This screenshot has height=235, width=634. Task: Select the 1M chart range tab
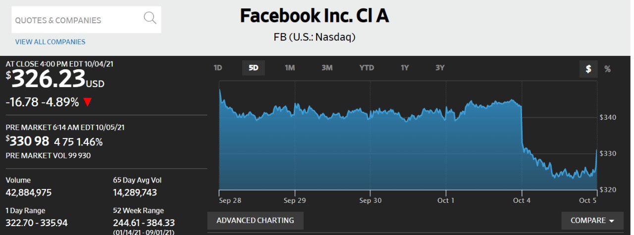pos(290,68)
